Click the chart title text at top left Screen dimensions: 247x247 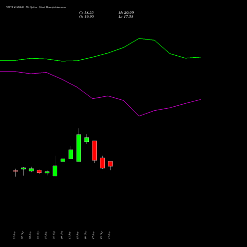(x=36, y=7)
